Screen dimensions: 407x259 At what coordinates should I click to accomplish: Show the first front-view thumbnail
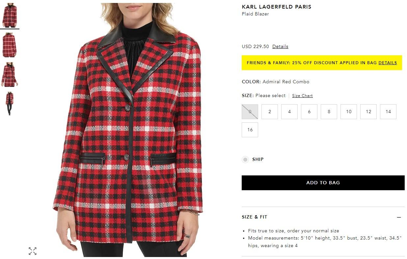pyautogui.click(x=10, y=15)
